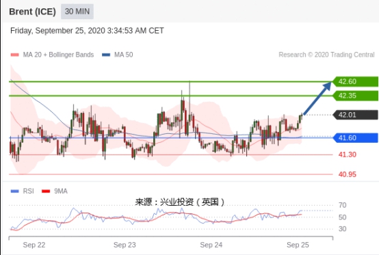Click the 42.01 current price tag
This screenshot has width=379, height=255.
(x=355, y=115)
